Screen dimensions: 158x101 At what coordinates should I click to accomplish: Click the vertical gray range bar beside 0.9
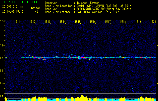click(5, 58)
